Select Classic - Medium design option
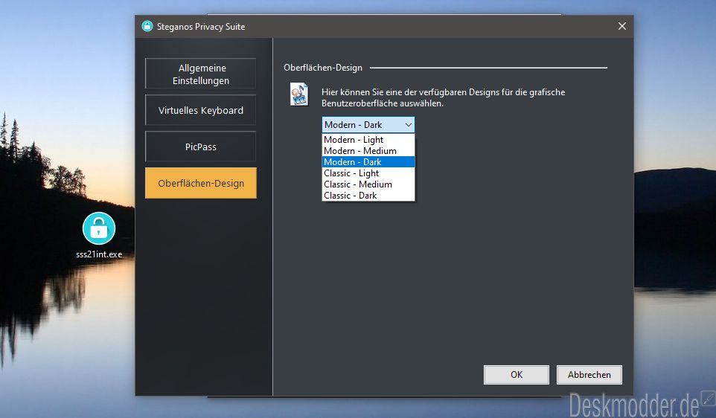 click(368, 184)
